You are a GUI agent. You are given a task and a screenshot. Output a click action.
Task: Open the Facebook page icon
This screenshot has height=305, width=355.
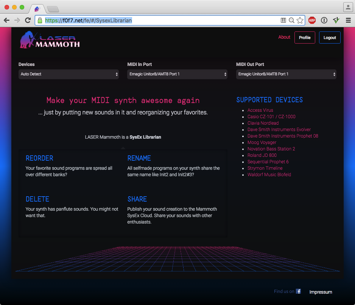point(298,291)
